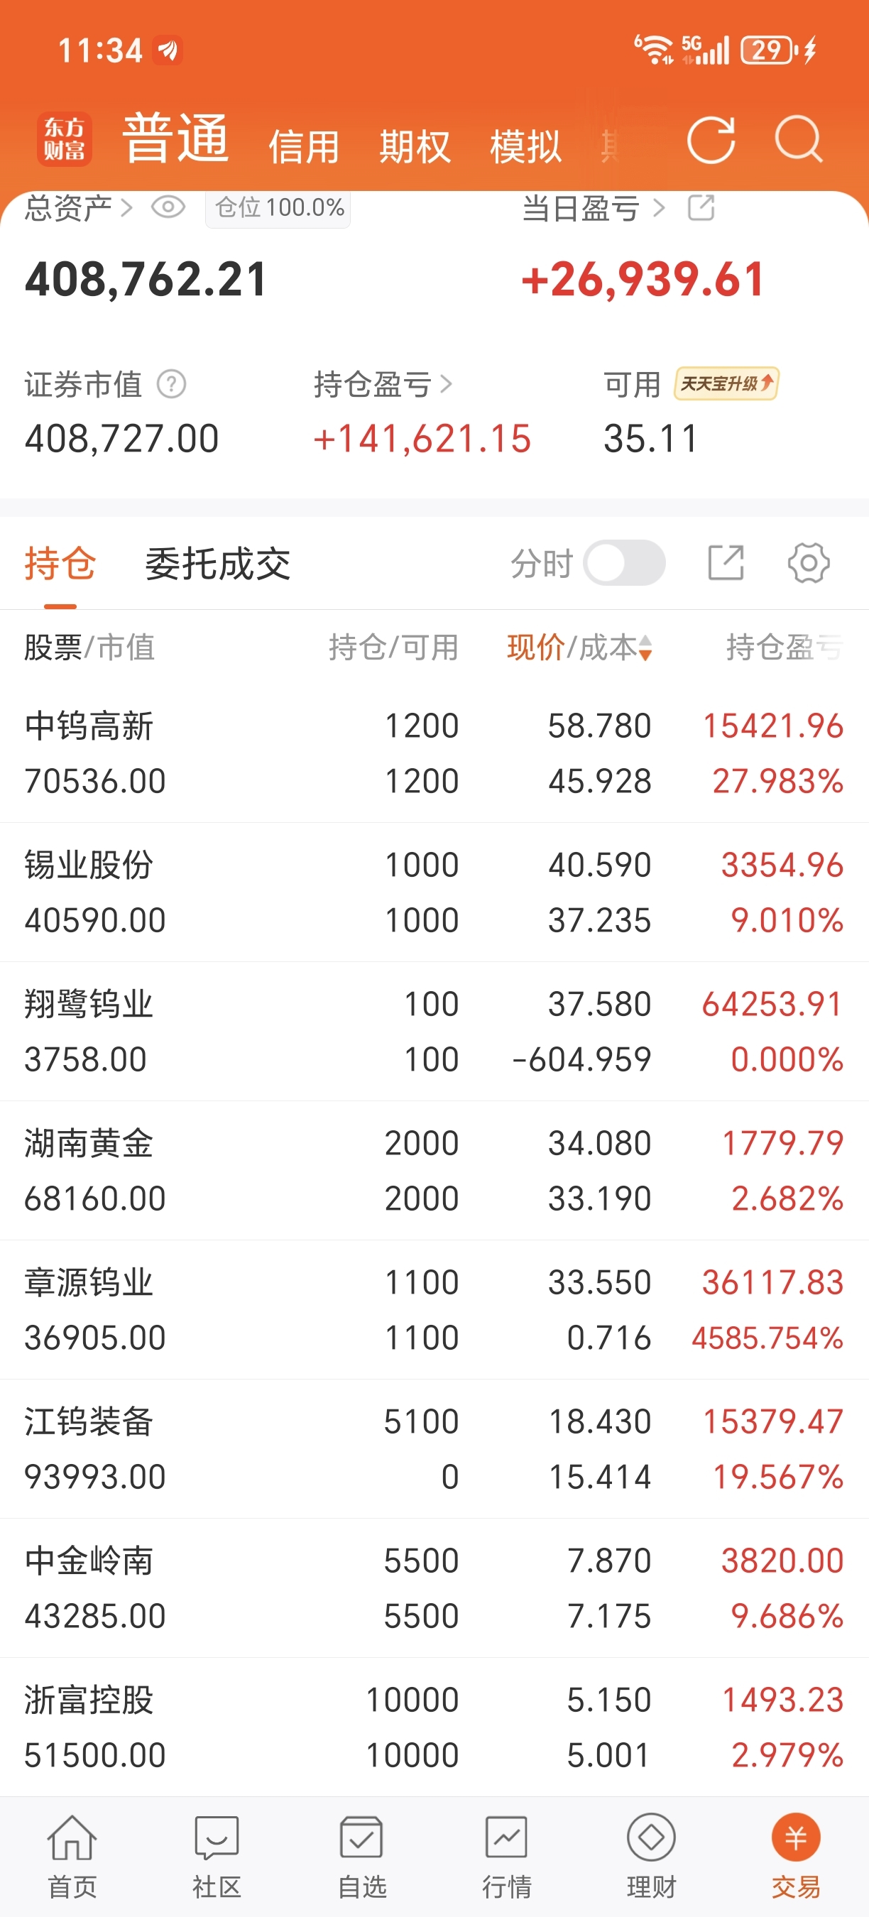Tap the 天天宝升级 badge
The height and width of the screenshot is (1917, 869).
tap(726, 383)
